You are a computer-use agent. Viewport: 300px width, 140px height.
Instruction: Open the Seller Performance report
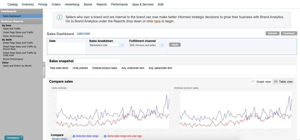(13, 36)
